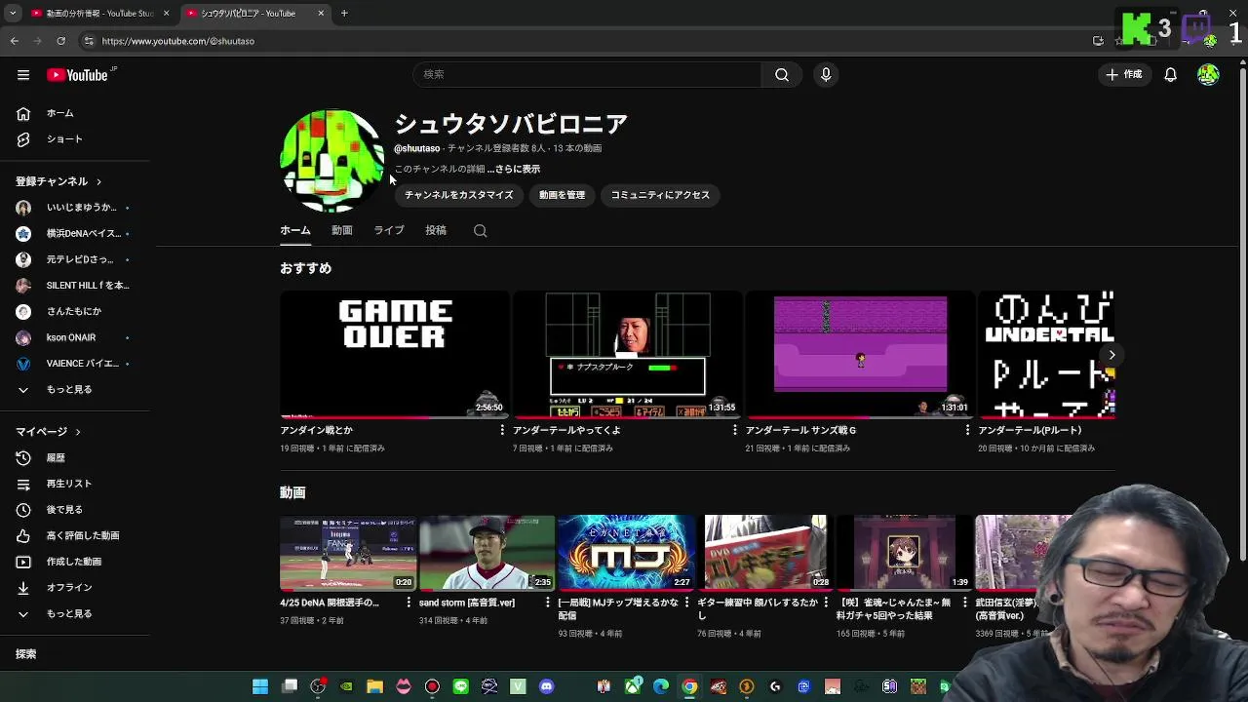Viewport: 1248px width, 702px height.
Task: Expand 登録チャンネル section chevron
Action: (98, 181)
